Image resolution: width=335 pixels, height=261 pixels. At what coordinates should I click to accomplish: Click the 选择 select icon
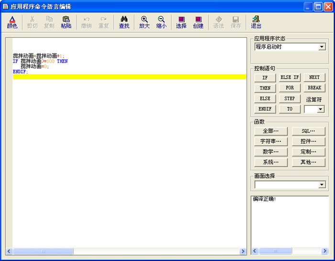181,22
